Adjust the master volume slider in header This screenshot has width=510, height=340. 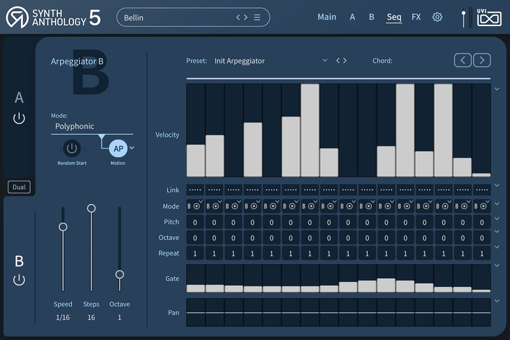(463, 13)
